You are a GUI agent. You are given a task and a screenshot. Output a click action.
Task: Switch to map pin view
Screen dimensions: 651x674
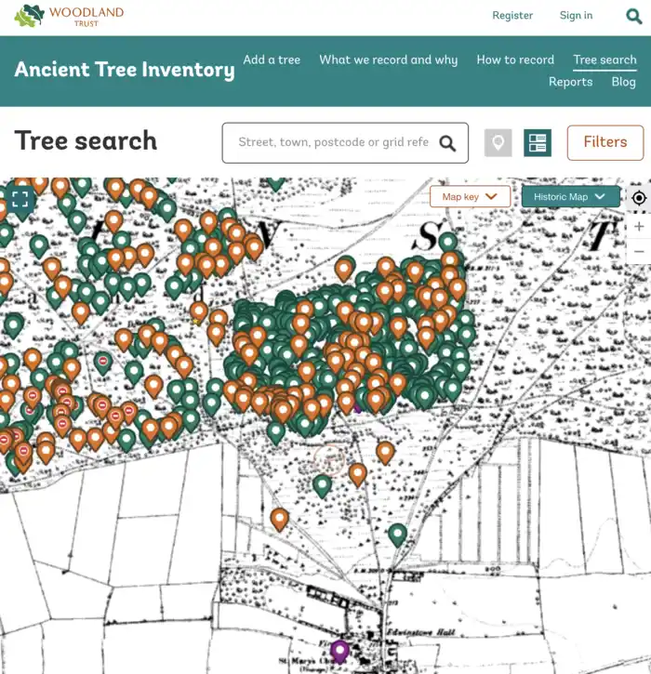(498, 143)
